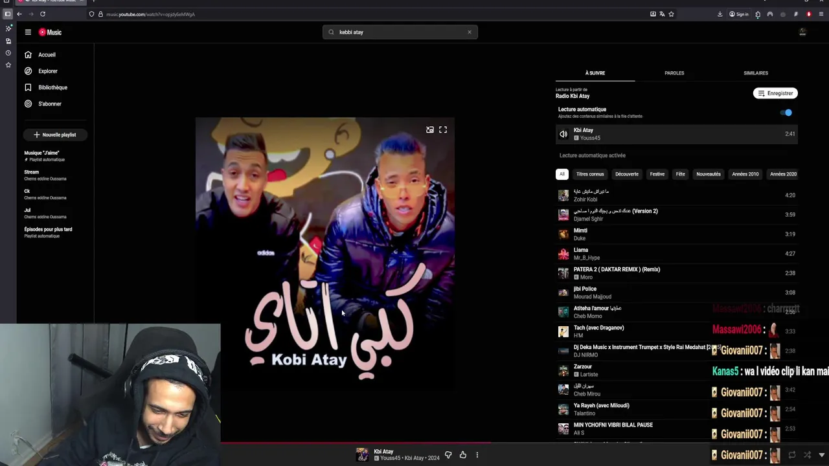Play Liama by Mr_B_Hype
Screen dimensions: 829x466
677,254
